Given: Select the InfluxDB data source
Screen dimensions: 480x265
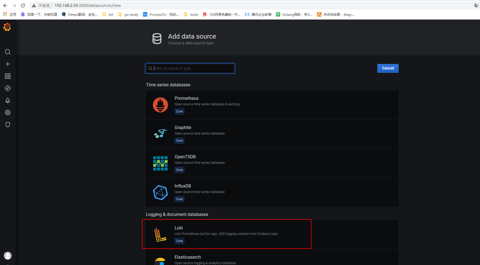Looking at the screenshot, I should (272, 192).
